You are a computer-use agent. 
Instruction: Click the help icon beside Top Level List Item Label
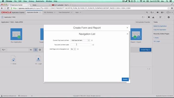coord(93,45)
